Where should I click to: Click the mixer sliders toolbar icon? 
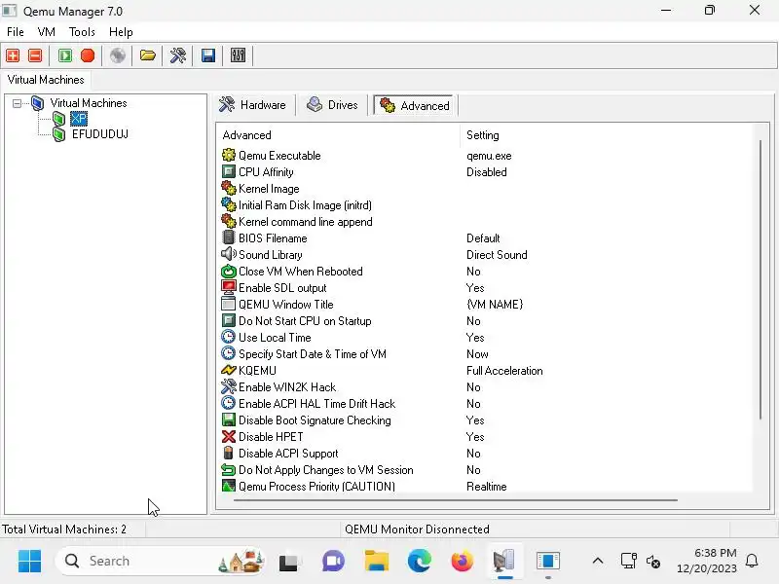pyautogui.click(x=238, y=55)
